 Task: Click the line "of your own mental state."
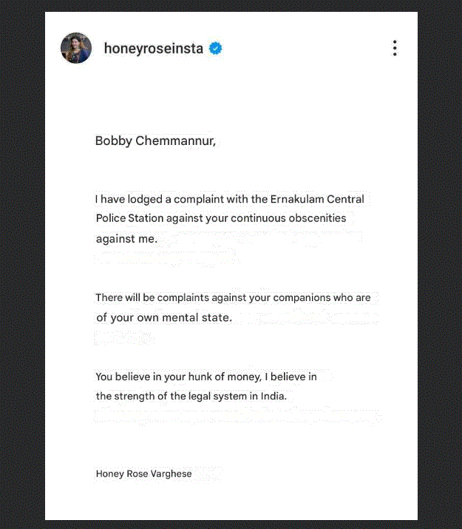click(x=163, y=318)
